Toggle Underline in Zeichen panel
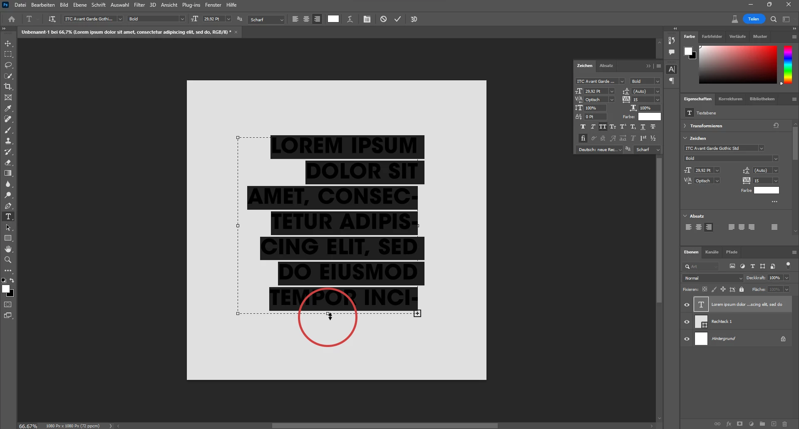The image size is (799, 429). pos(643,127)
